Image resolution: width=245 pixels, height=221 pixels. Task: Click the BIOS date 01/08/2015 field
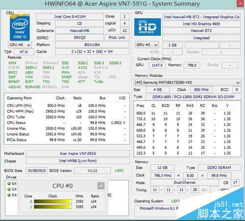click(37, 171)
